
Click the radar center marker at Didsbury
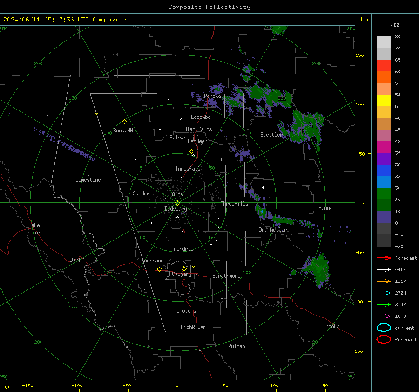tap(177, 203)
